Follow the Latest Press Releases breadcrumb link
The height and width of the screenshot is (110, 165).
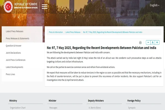point(73,32)
